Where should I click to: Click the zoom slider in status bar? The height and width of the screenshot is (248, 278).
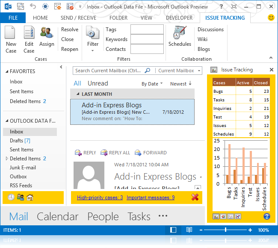pos(225,230)
